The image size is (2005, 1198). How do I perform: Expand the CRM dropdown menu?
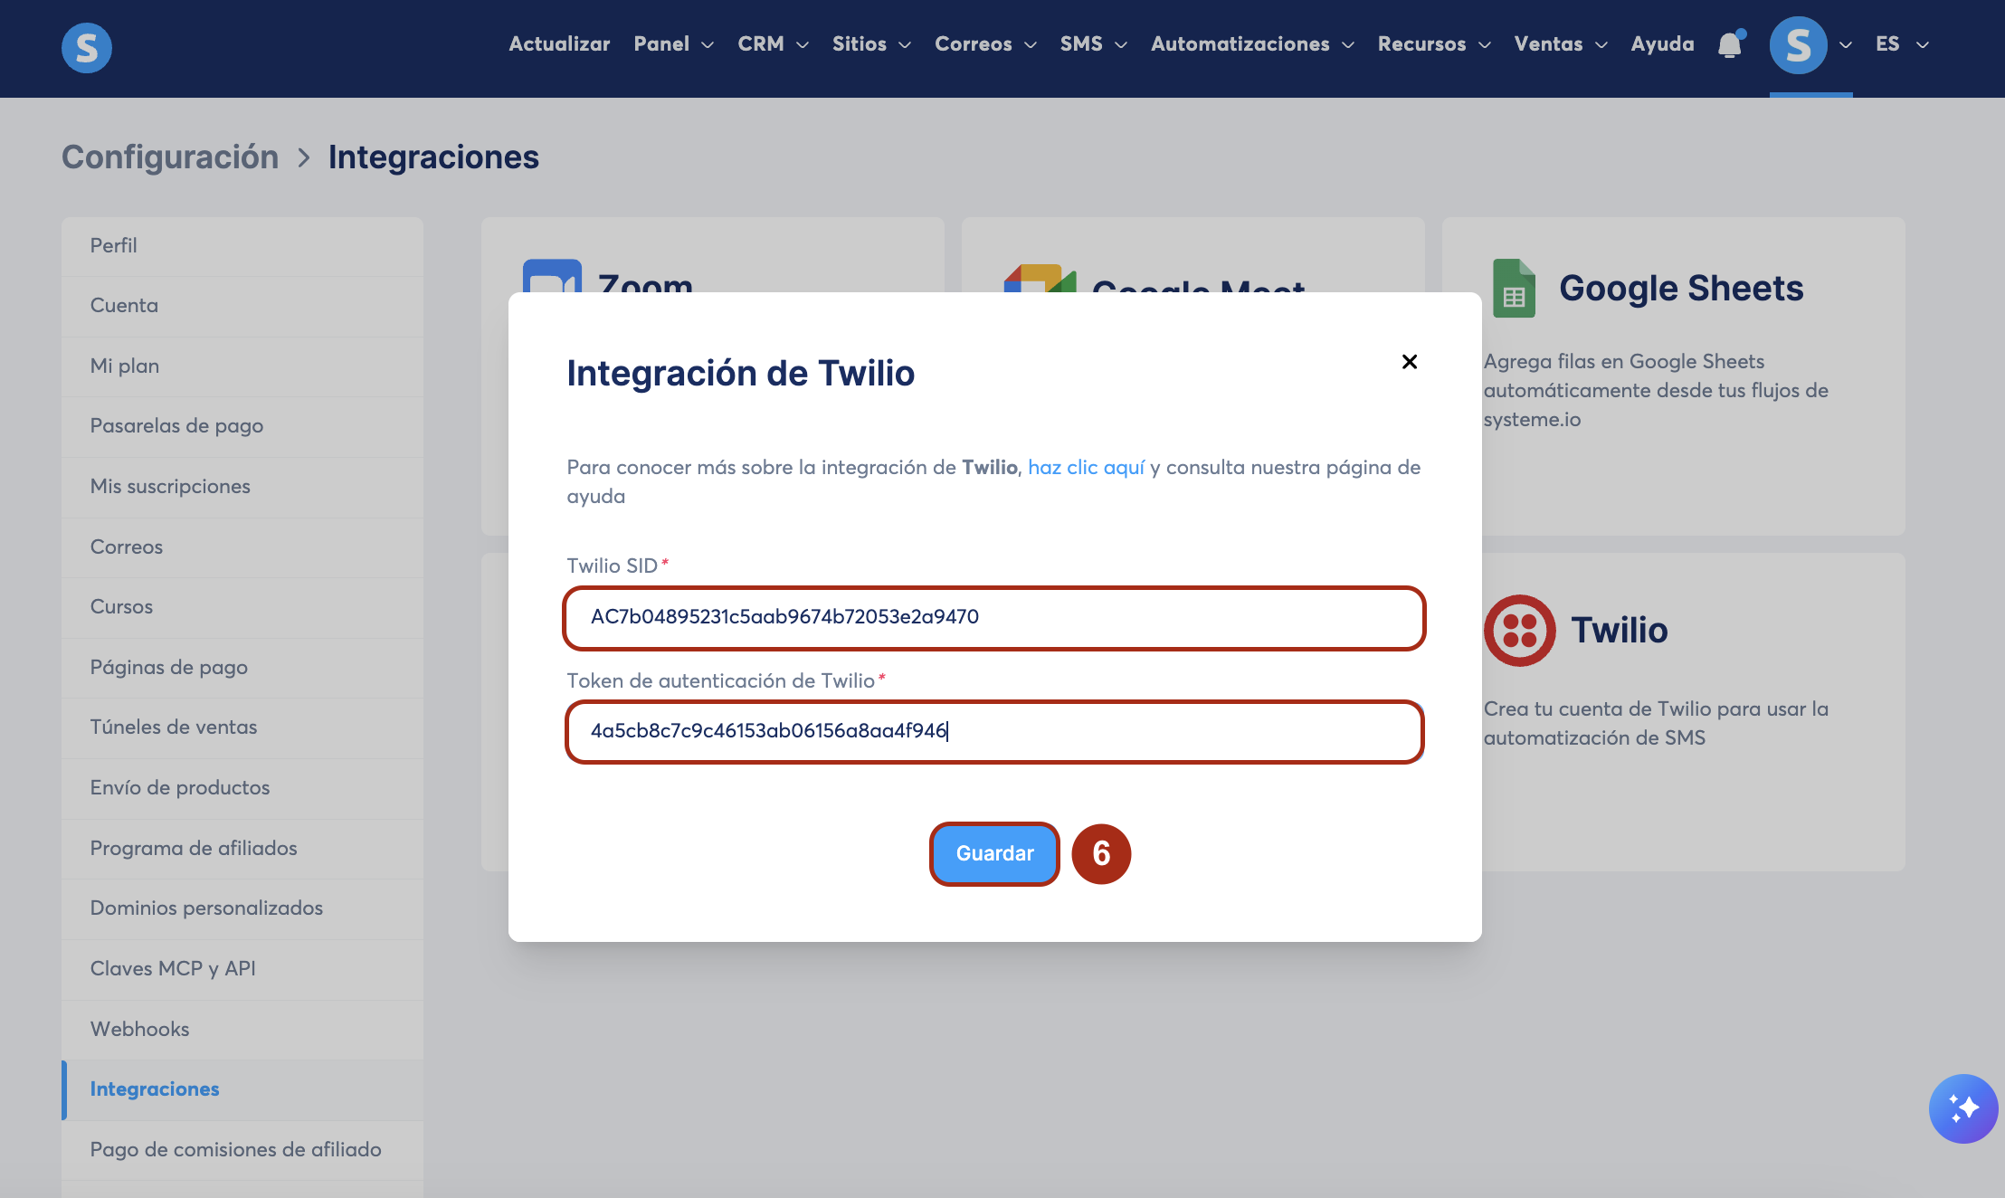tap(774, 44)
